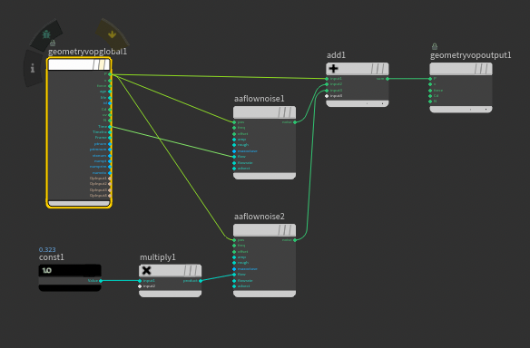Click the aaflownoise2 name label
Screen dimensions: 530x348
260,217
